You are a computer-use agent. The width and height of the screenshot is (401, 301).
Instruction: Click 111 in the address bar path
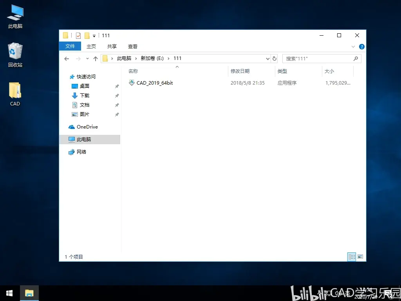point(177,58)
